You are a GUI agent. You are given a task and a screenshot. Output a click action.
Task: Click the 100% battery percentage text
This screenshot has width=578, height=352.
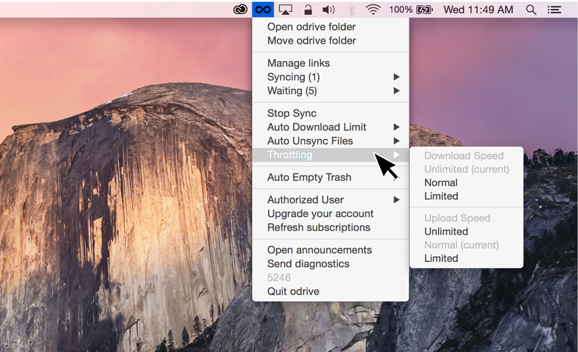(401, 10)
